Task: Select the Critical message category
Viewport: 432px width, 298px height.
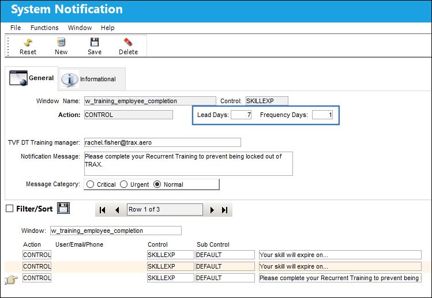Action: [90, 184]
